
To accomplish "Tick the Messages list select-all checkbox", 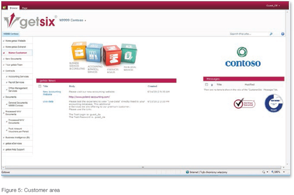I will 206,85.
